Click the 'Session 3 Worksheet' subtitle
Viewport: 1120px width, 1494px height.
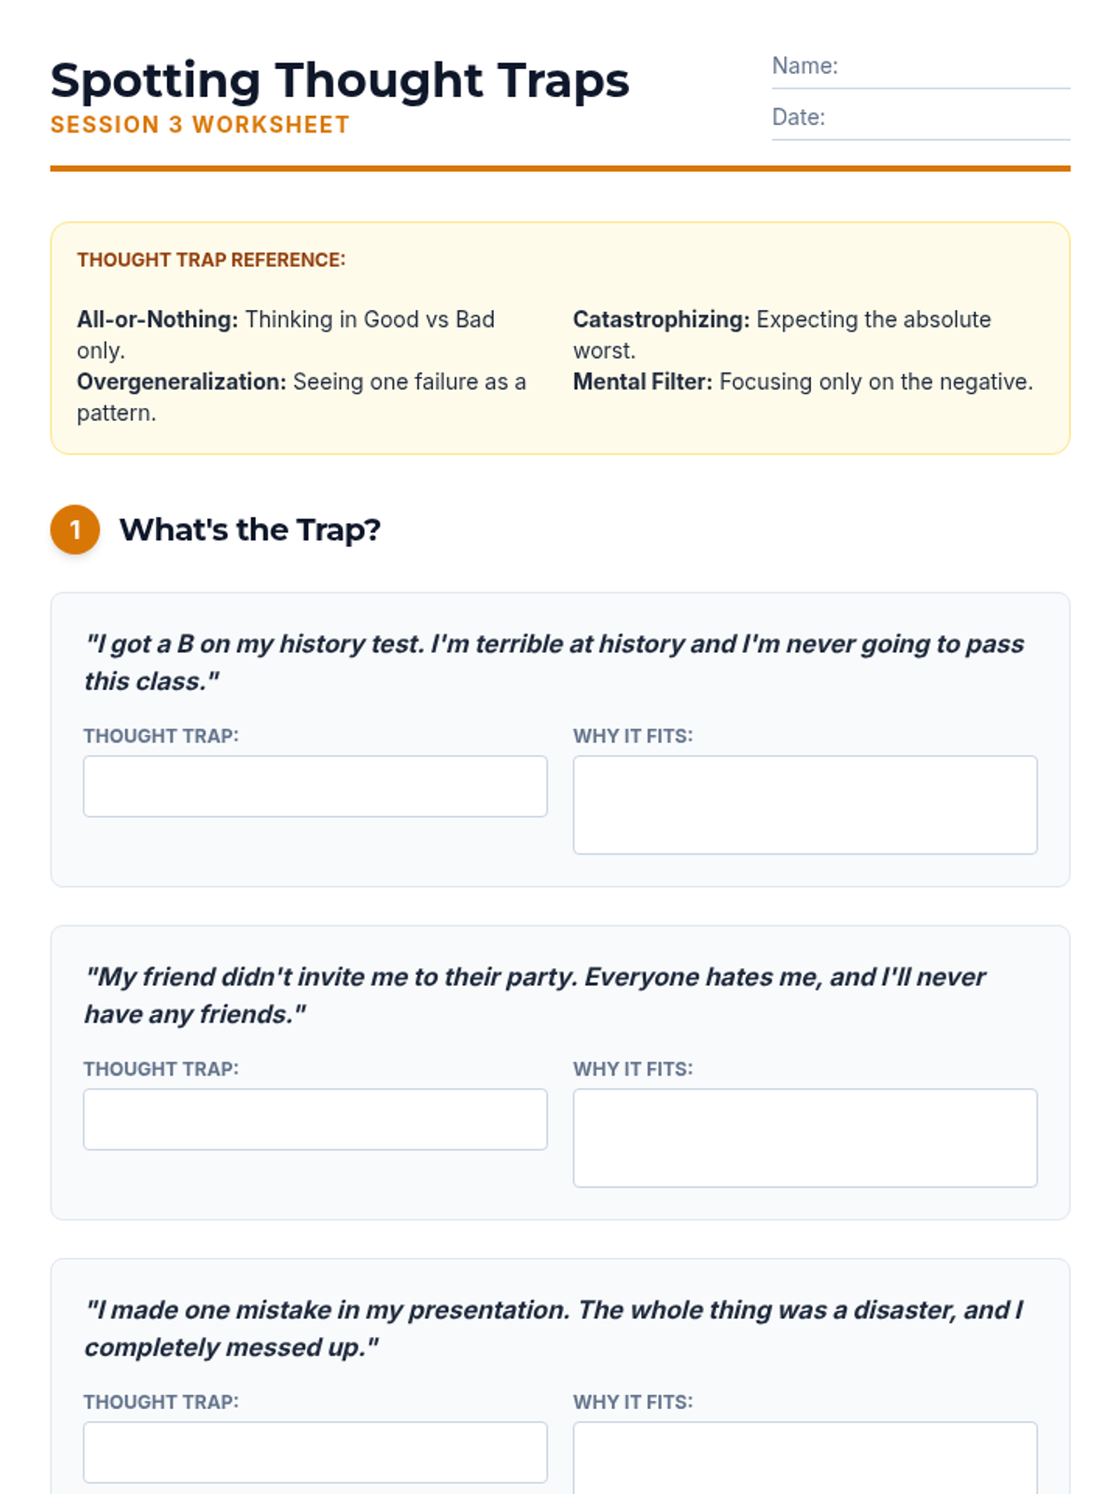200,125
